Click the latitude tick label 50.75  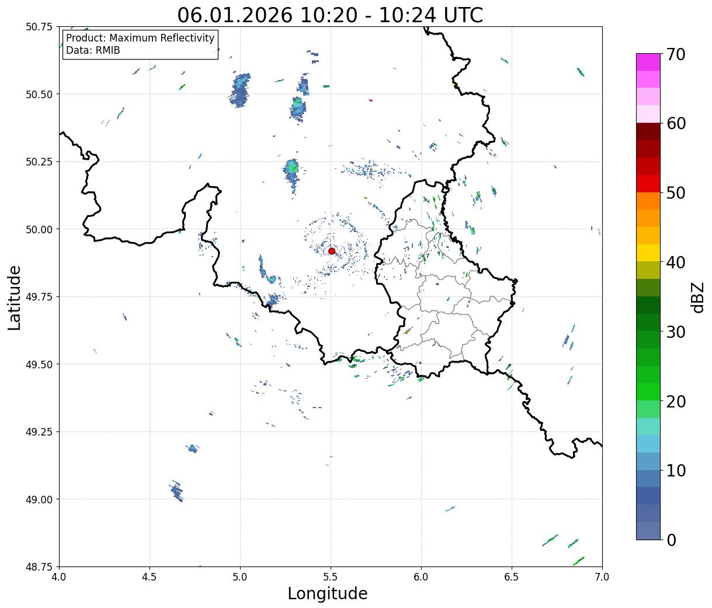(39, 27)
